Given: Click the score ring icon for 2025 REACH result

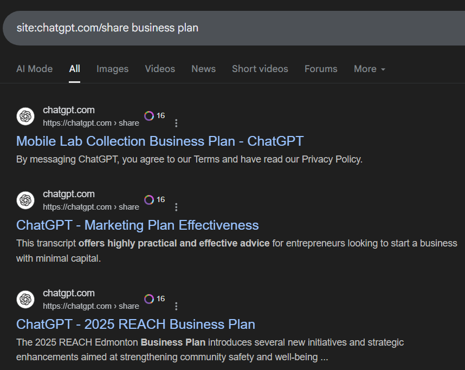Looking at the screenshot, I should pyautogui.click(x=149, y=299).
